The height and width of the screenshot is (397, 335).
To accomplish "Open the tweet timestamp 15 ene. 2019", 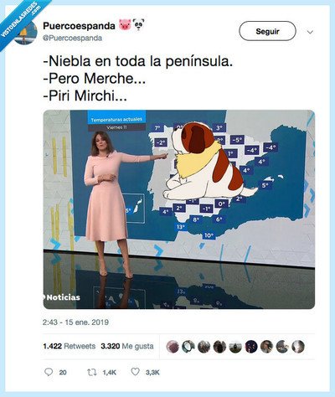I will [75, 322].
